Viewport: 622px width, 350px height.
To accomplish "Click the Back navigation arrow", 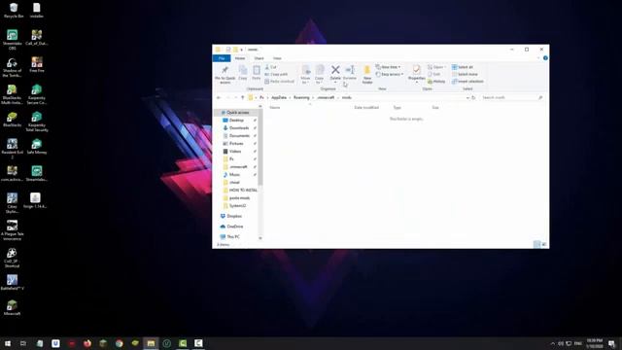I will point(219,97).
